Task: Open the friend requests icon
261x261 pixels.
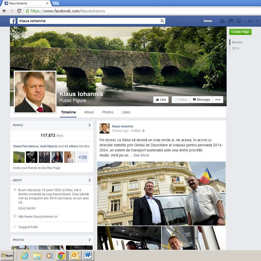Action: 222,21
